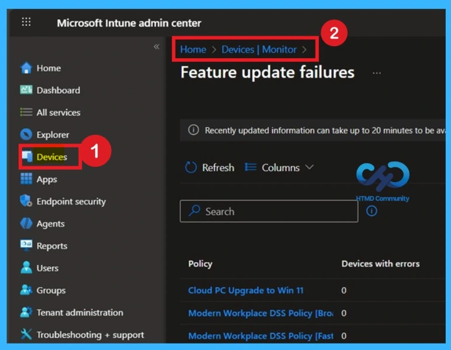Click the Reports monitor icon
Screen dimensions: 451x350
click(26, 245)
